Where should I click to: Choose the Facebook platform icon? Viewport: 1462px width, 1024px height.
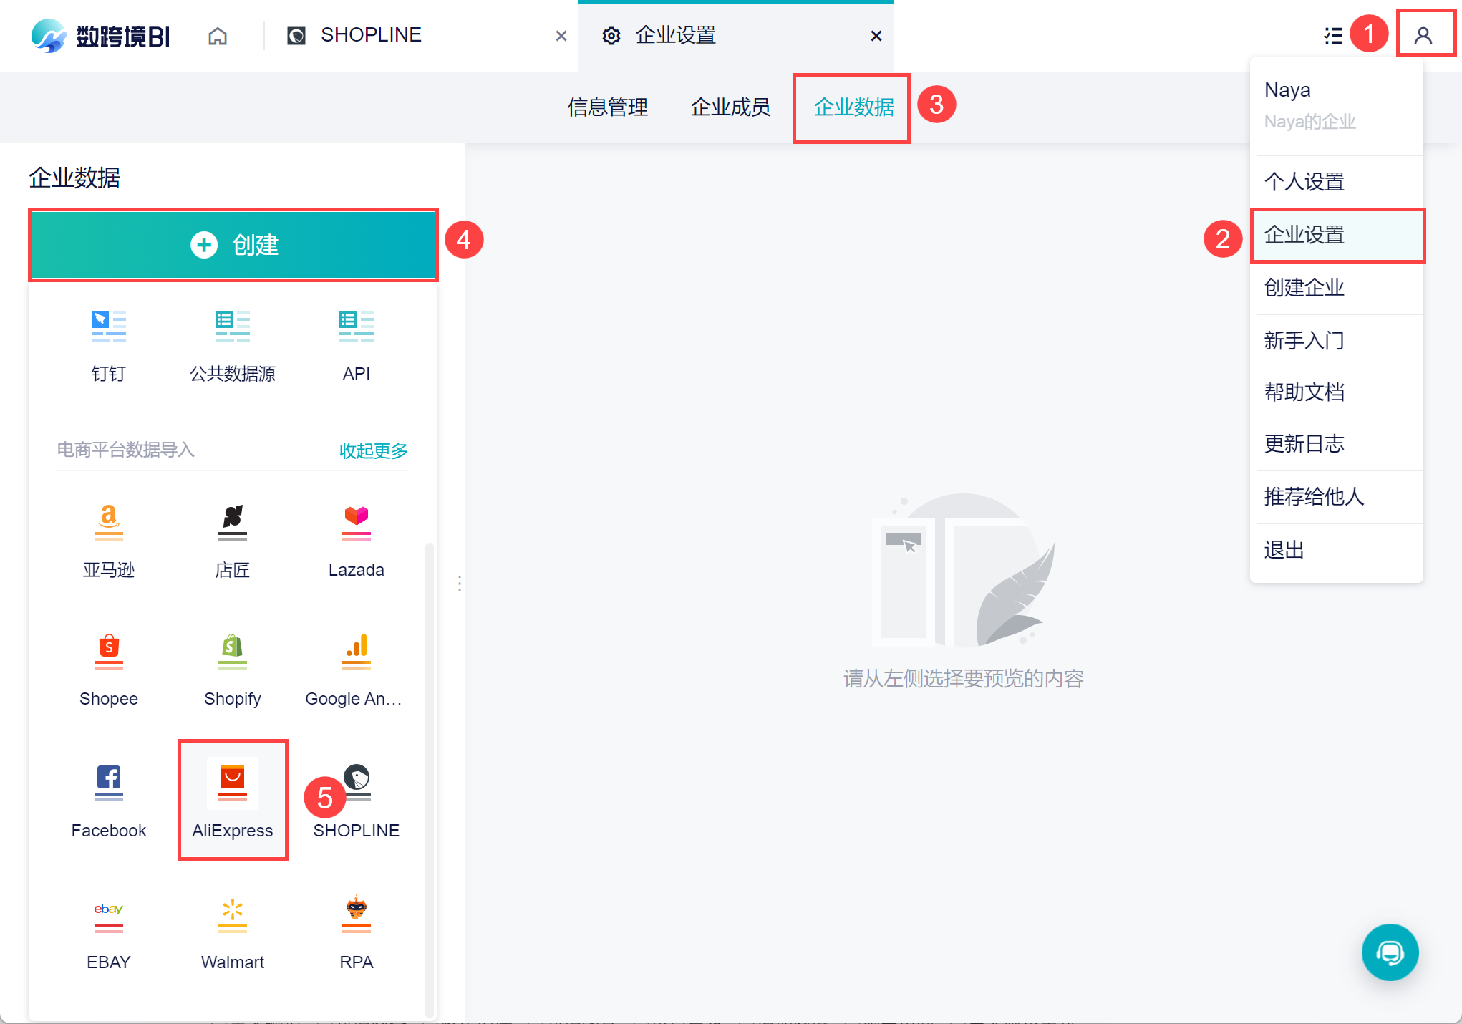[109, 783]
